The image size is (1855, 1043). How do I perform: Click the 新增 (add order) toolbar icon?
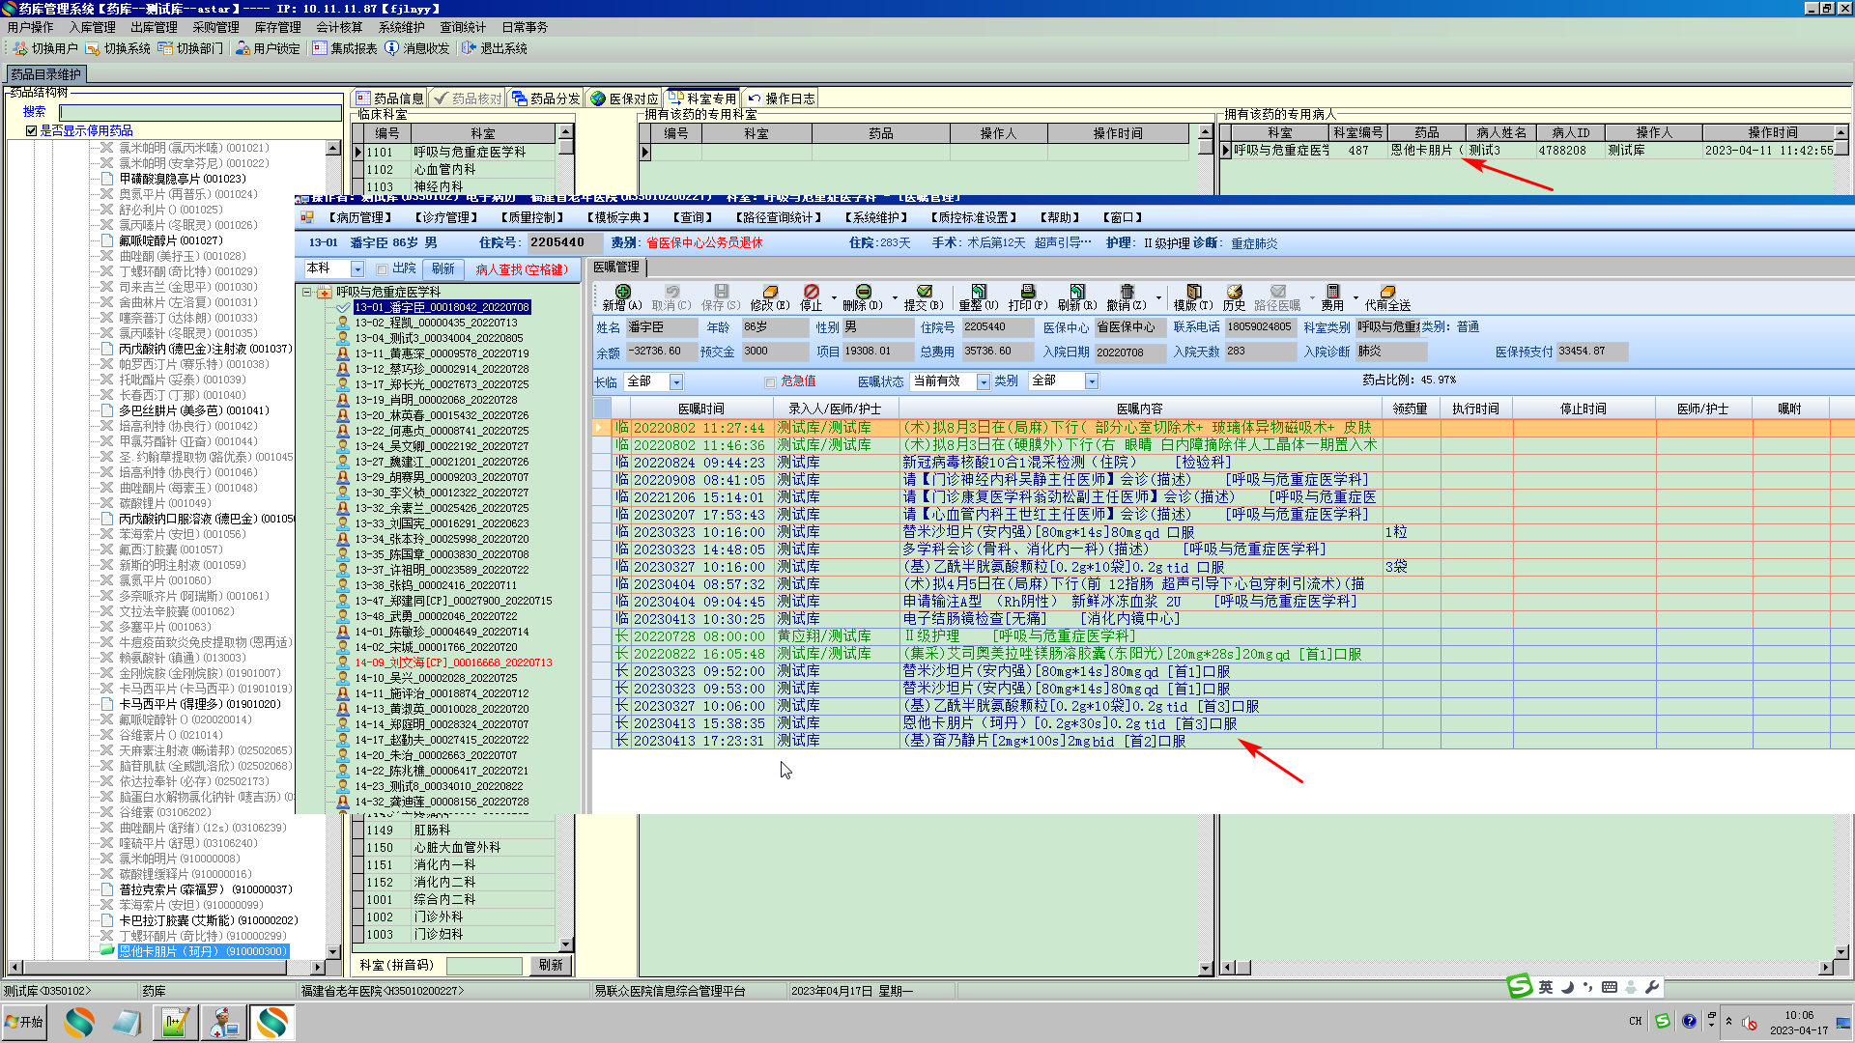point(622,292)
